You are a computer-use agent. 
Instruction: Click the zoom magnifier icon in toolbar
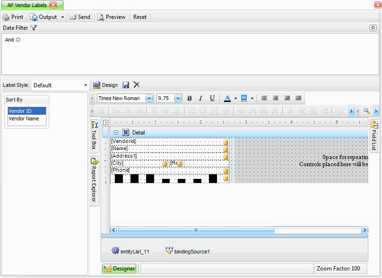[366, 111]
